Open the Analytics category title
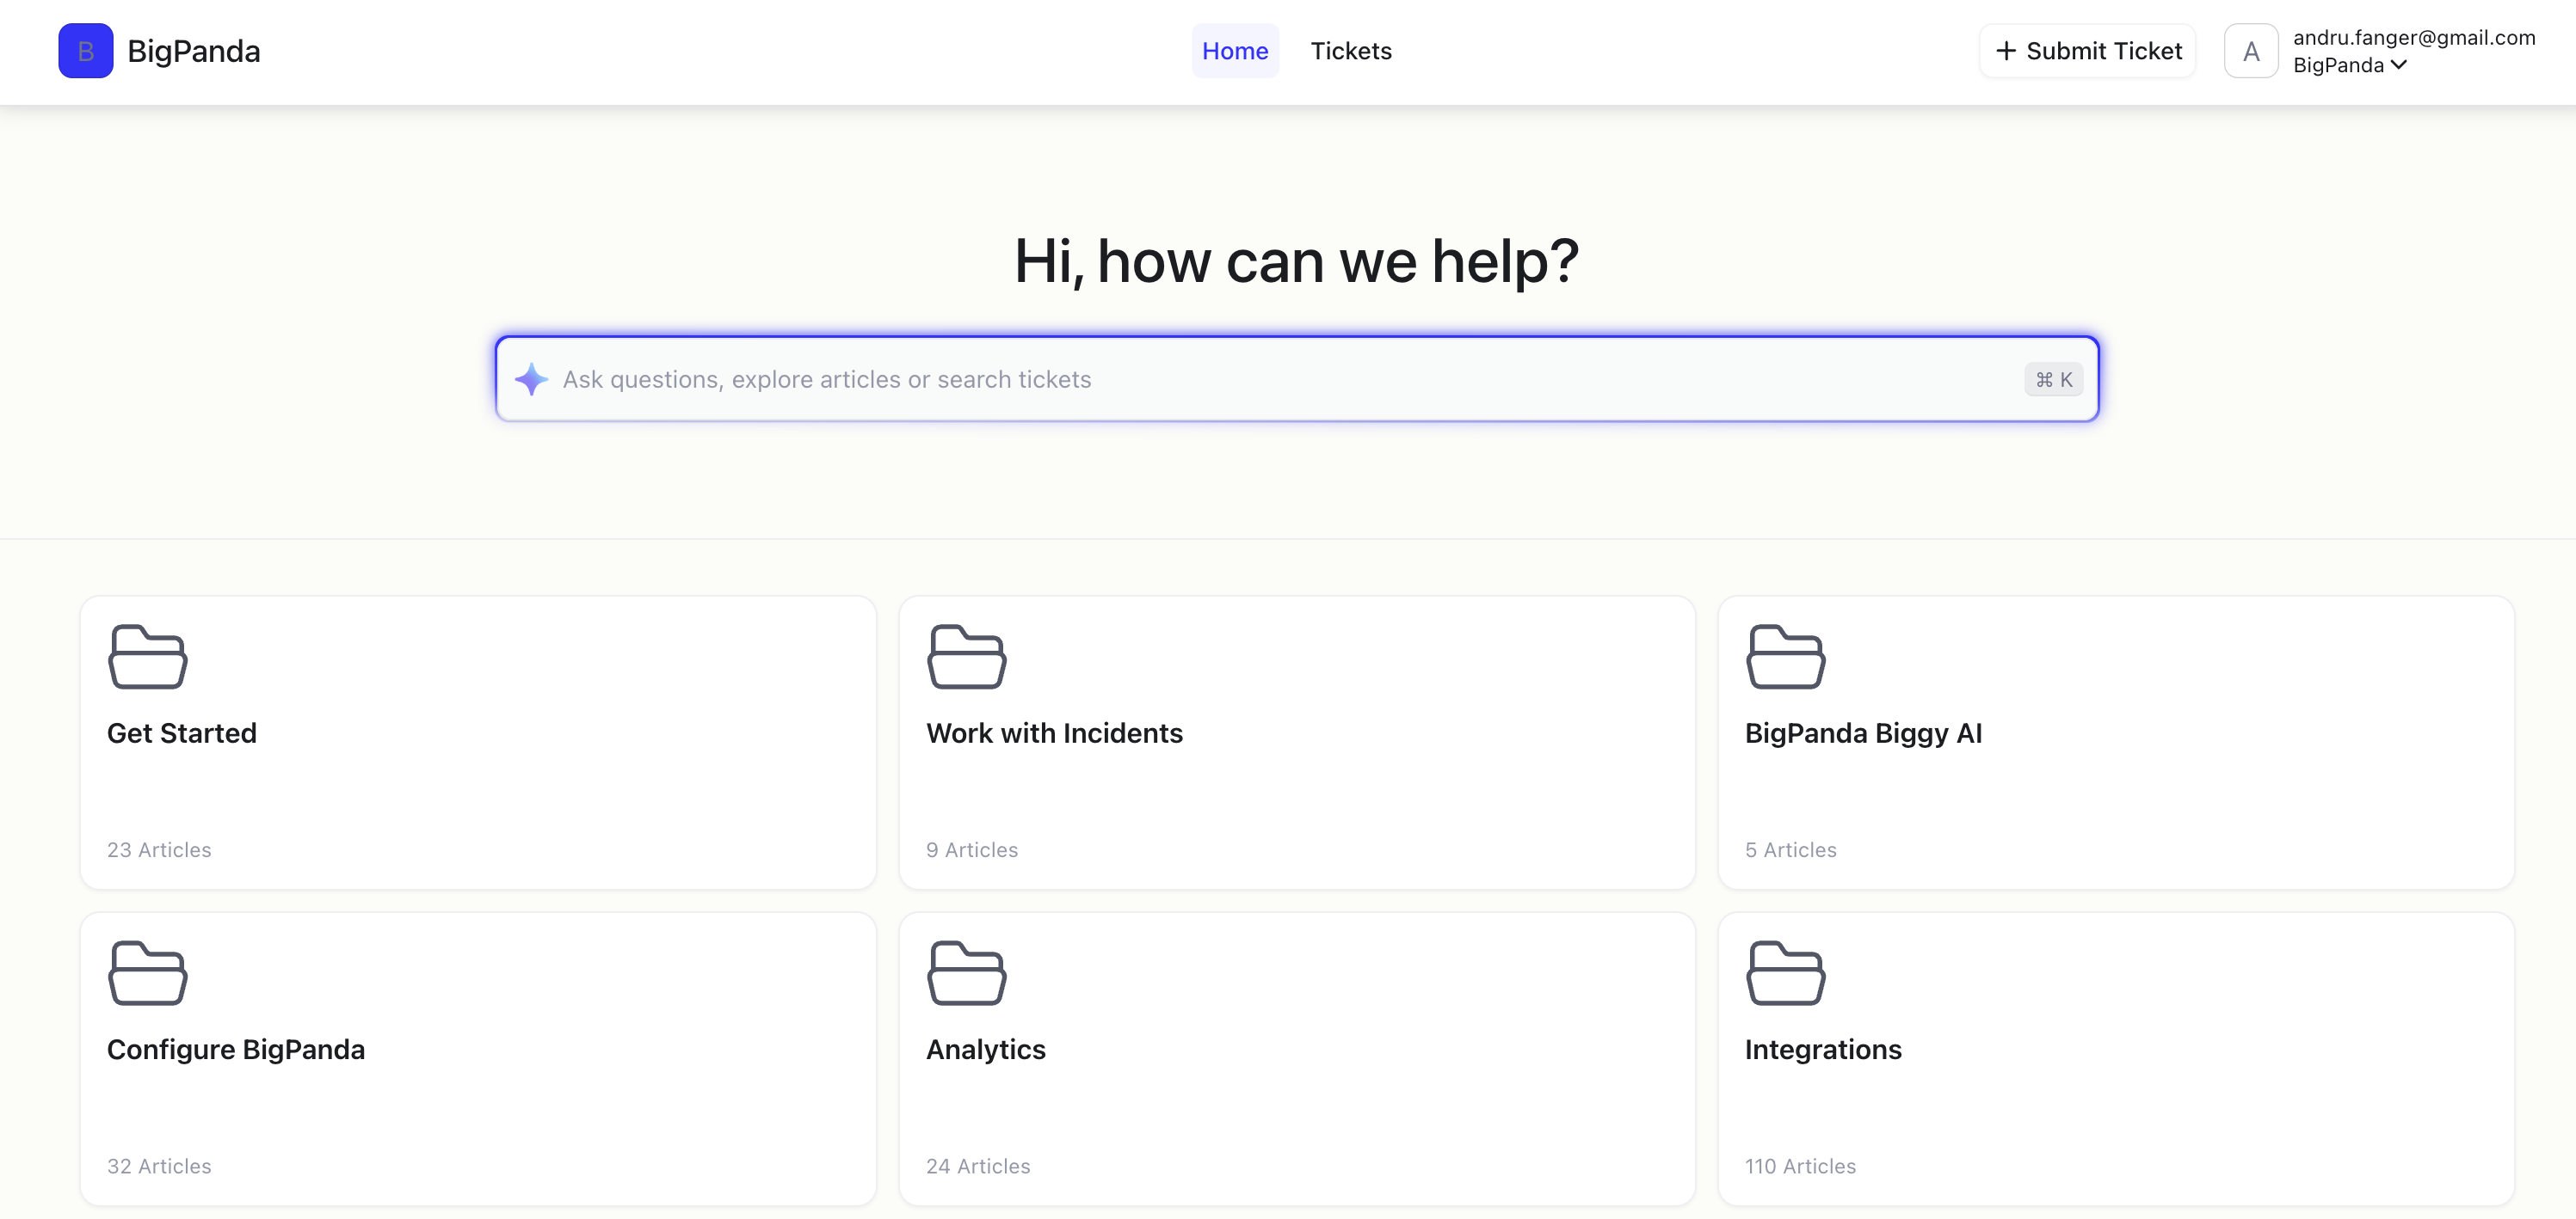Viewport: 2576px width, 1219px height. click(986, 1049)
